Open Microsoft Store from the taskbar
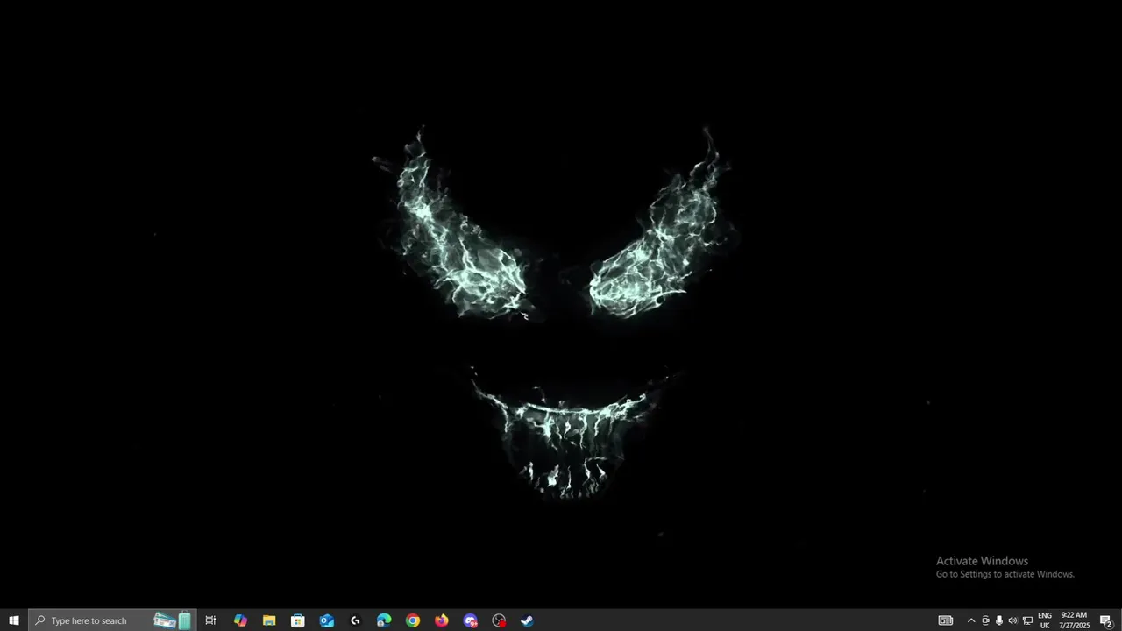The width and height of the screenshot is (1122, 631). 298,620
